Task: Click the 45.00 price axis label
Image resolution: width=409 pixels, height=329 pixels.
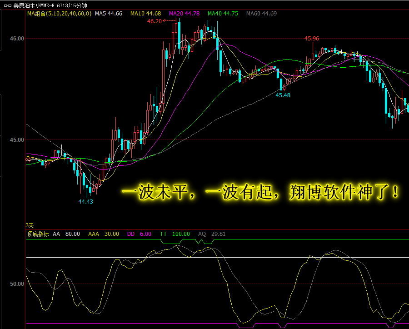Action: coord(17,140)
